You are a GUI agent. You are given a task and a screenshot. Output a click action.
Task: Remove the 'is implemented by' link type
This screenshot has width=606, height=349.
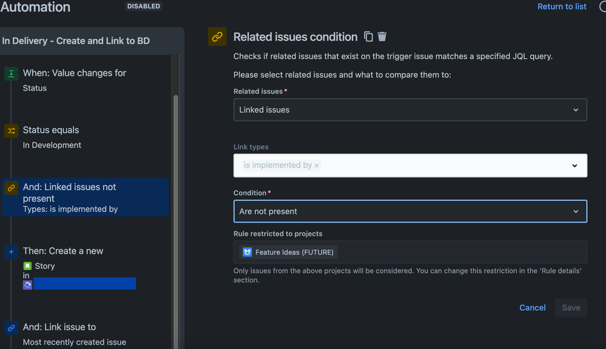pyautogui.click(x=317, y=165)
